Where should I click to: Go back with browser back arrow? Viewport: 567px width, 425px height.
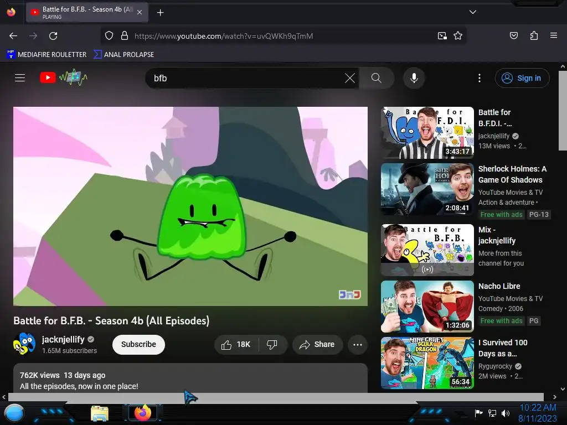pyautogui.click(x=13, y=36)
